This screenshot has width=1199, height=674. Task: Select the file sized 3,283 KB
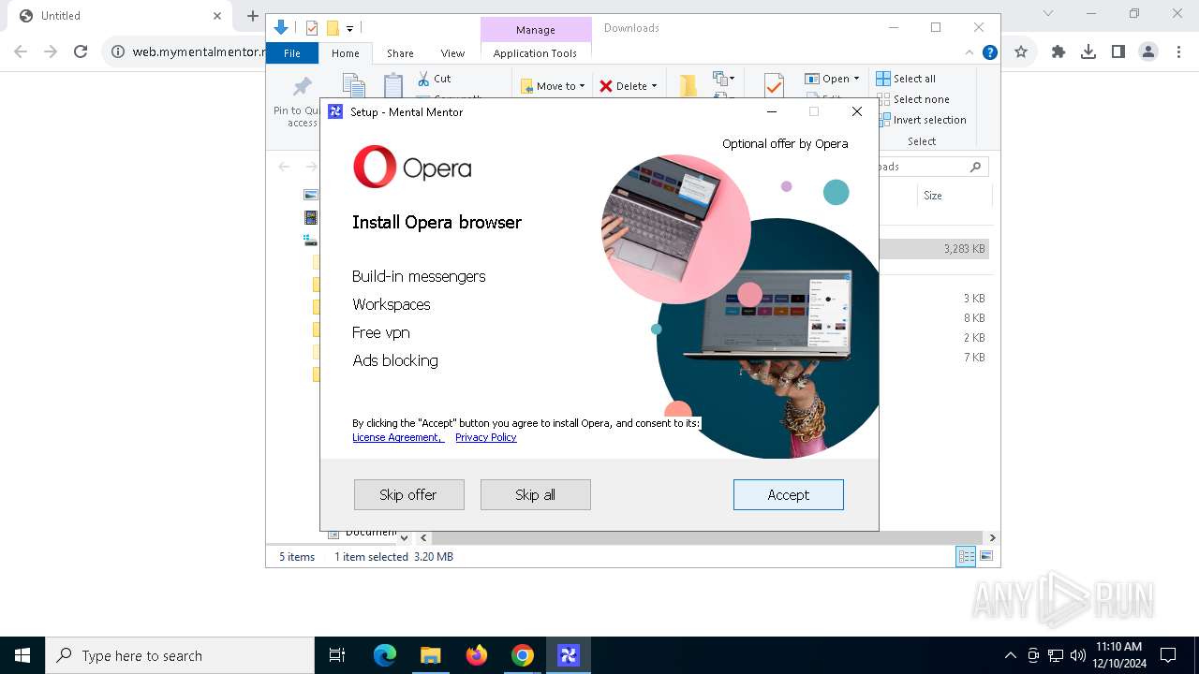934,249
